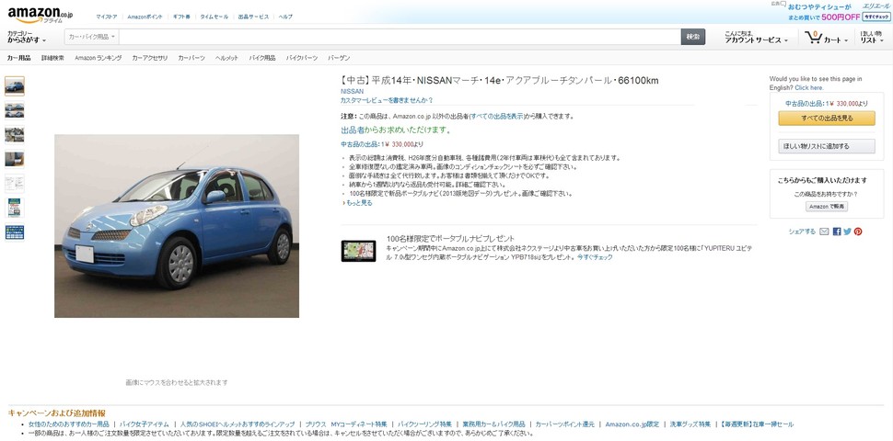Share via email envelope icon

coord(824,232)
